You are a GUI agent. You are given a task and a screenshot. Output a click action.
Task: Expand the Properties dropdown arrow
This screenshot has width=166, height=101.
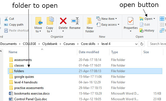131,31
